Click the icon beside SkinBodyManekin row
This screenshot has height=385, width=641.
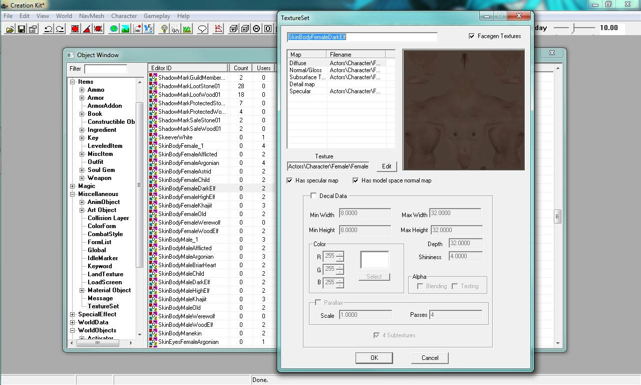click(153, 333)
